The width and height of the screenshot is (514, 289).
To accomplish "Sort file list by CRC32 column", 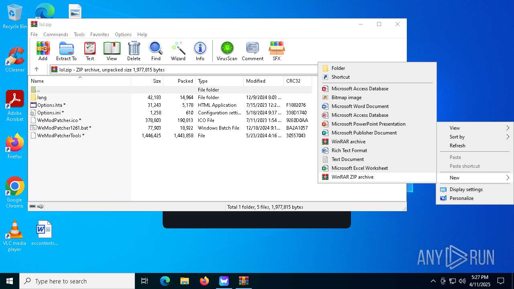I will [x=298, y=81].
